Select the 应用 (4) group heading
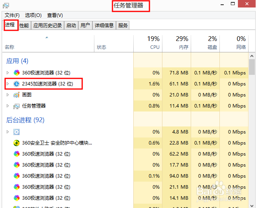The height and width of the screenshot is (208, 256). 17,61
